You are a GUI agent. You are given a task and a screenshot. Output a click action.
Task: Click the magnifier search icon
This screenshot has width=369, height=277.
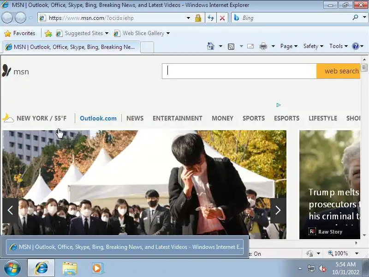(x=355, y=18)
